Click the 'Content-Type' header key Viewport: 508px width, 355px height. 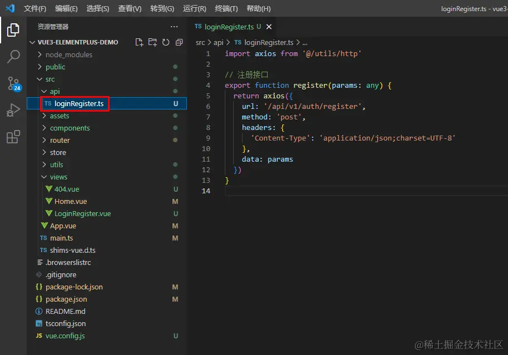pos(280,138)
